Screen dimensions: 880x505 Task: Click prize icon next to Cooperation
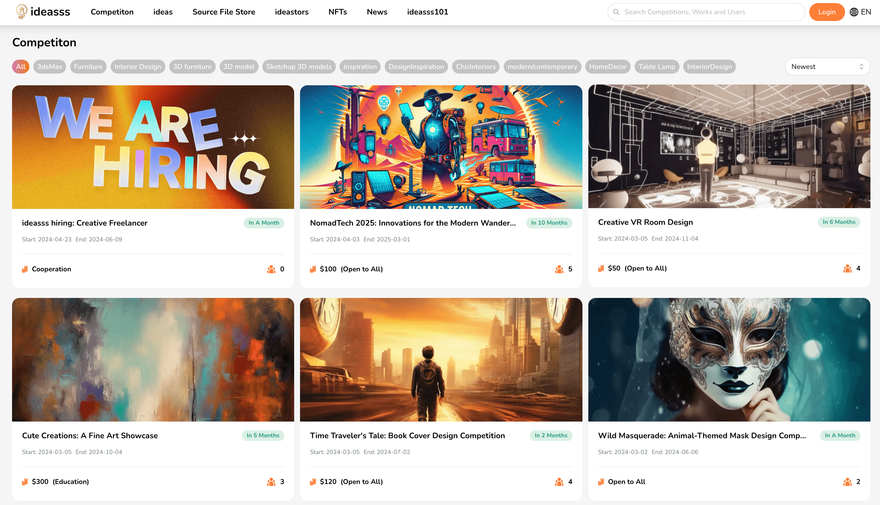(x=25, y=269)
